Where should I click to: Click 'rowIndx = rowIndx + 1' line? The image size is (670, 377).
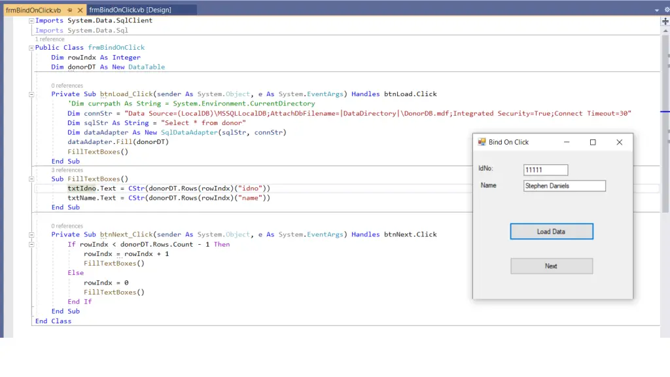click(126, 254)
